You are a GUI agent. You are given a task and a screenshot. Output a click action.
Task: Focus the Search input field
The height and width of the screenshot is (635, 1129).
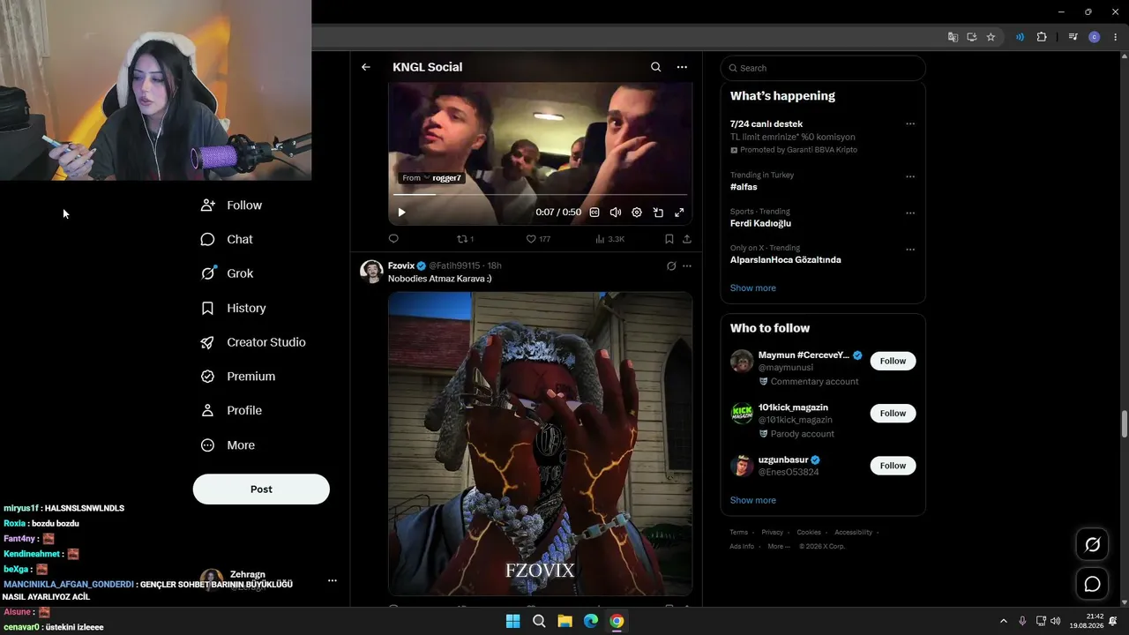(823, 68)
